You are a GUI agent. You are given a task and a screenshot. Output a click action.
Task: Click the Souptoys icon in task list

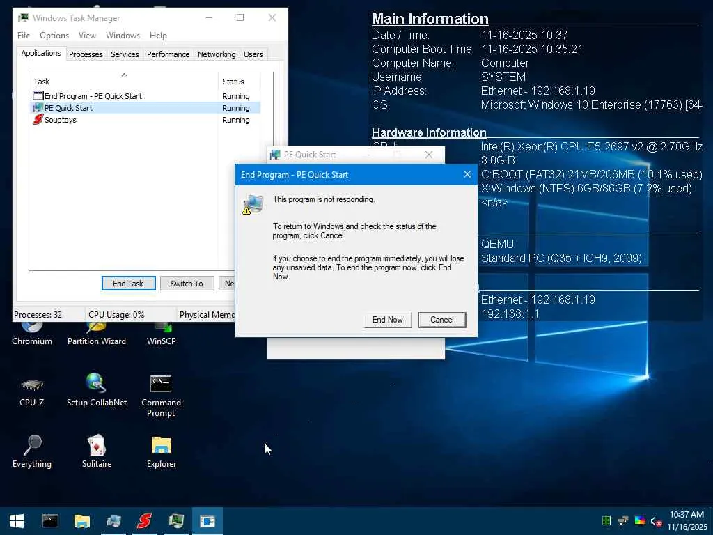pyautogui.click(x=38, y=120)
